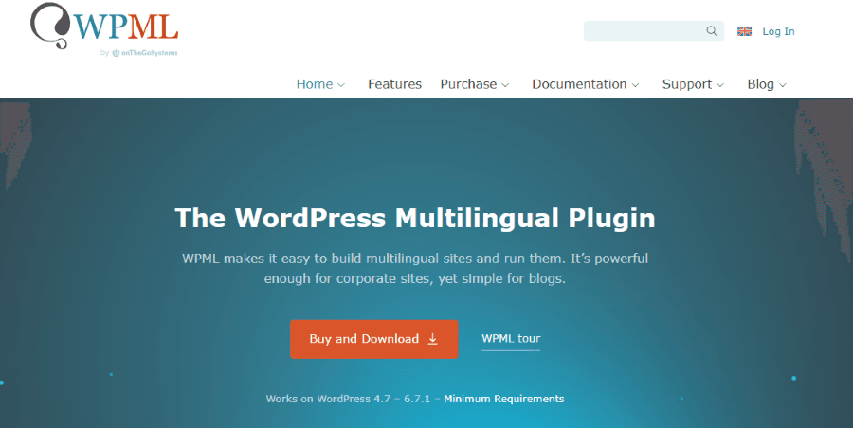
Task: Click the search magnifier icon
Action: (712, 31)
